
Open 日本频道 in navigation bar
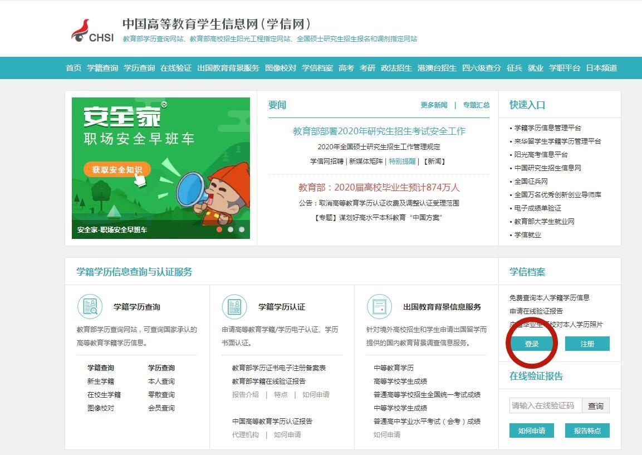[x=601, y=68]
